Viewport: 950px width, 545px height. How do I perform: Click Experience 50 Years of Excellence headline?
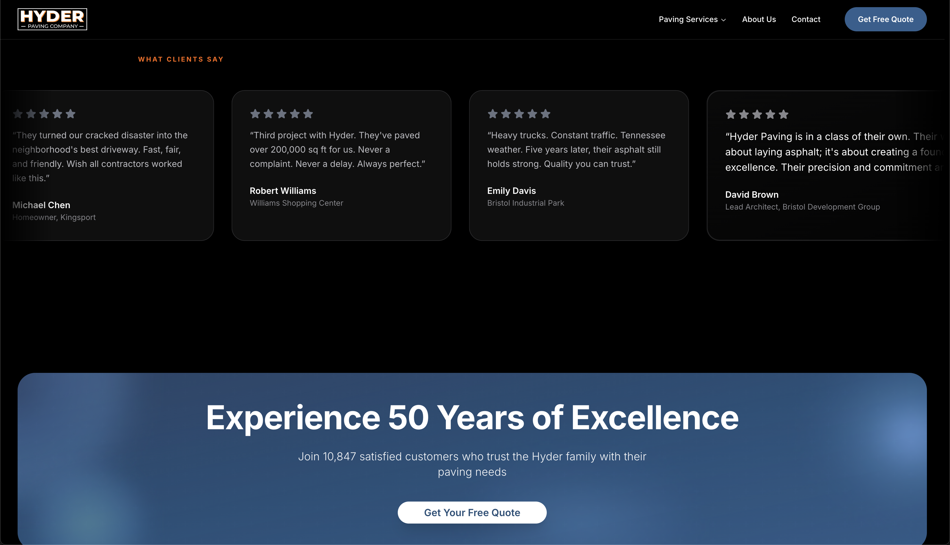[x=472, y=417]
